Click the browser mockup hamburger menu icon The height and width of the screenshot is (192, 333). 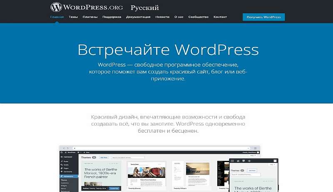click(255, 148)
